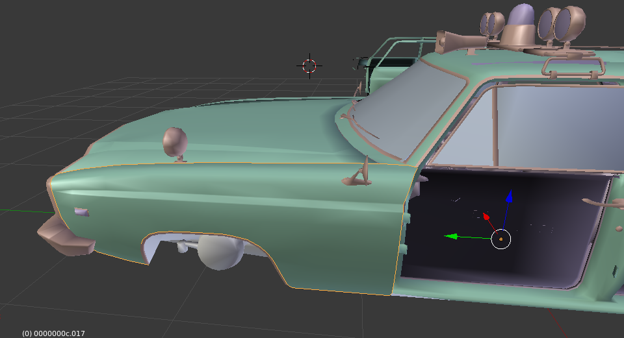The image size is (624, 338).
Task: Select the small side marker light on fender
Action: 82,212
